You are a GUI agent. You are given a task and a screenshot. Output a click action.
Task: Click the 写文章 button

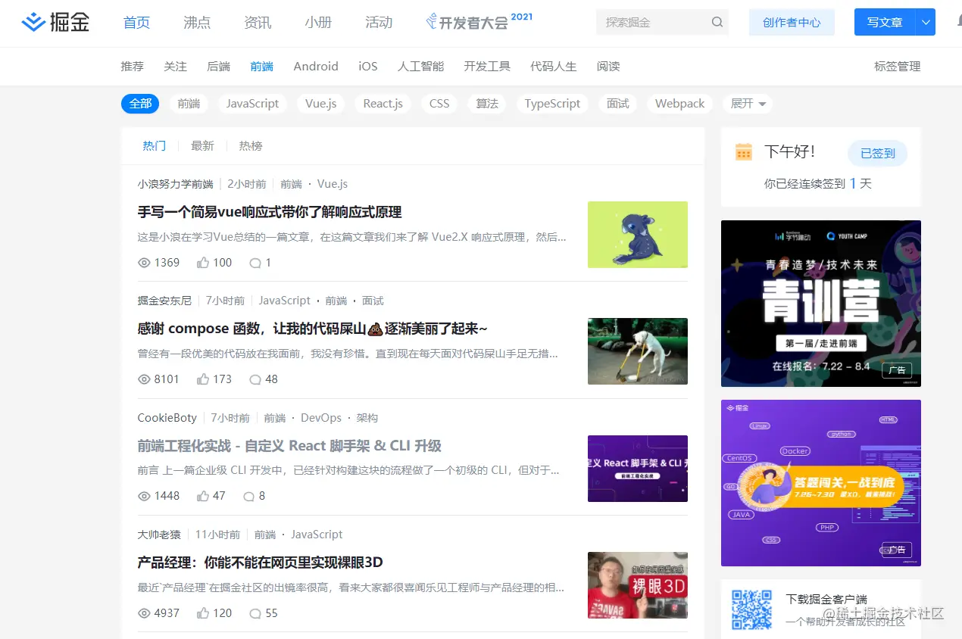coord(885,23)
